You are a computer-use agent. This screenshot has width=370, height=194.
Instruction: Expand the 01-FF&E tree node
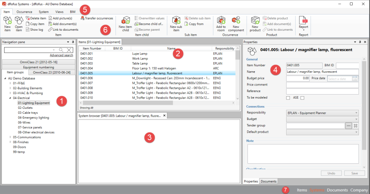[x=10, y=83]
